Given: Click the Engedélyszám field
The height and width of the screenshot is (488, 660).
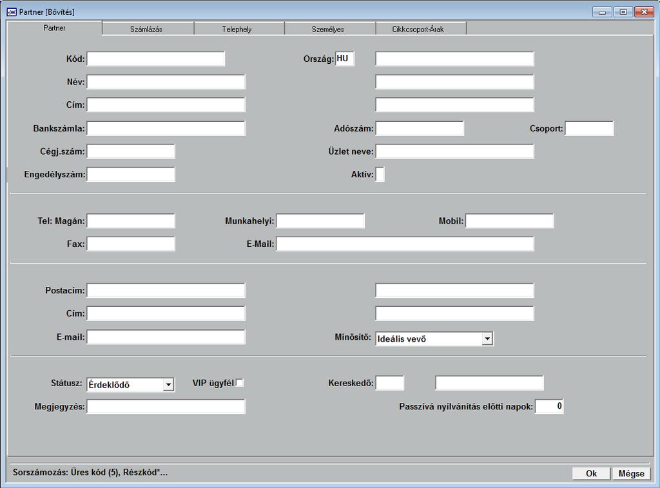Looking at the screenshot, I should click(x=131, y=174).
